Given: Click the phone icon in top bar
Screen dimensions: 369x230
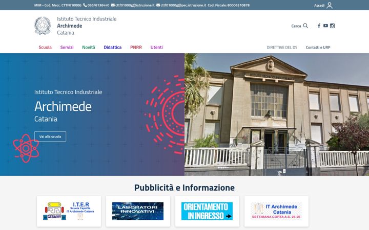Looking at the screenshot, I should [85, 5].
